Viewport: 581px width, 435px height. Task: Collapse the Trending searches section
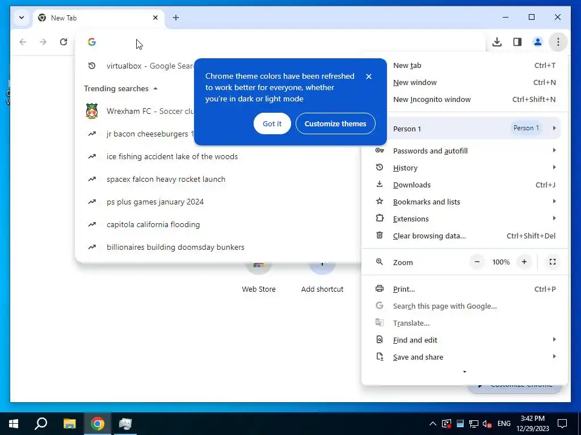point(155,88)
